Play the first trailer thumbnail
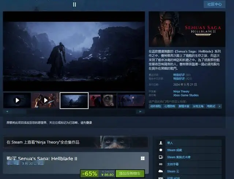Viewport: 234px width, 179px height. [x=17, y=100]
